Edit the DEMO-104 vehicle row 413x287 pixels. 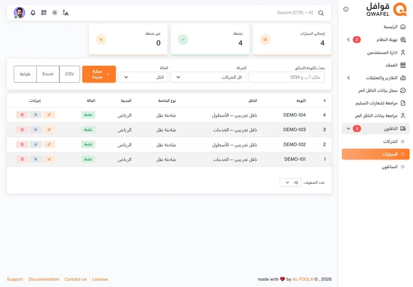(49, 114)
